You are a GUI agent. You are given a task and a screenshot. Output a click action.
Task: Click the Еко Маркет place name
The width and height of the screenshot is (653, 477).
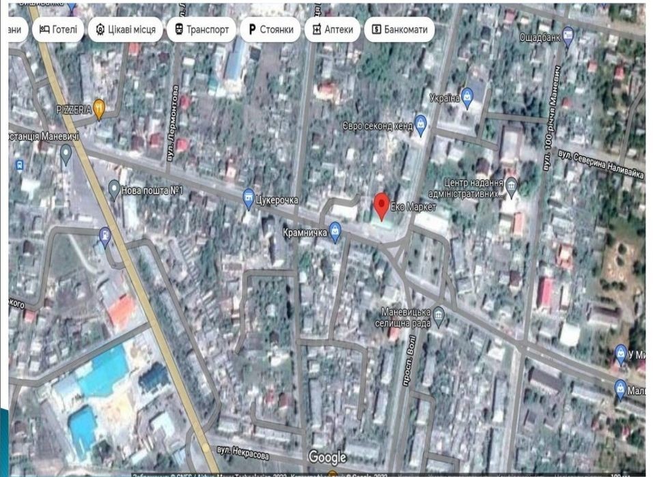(x=413, y=207)
